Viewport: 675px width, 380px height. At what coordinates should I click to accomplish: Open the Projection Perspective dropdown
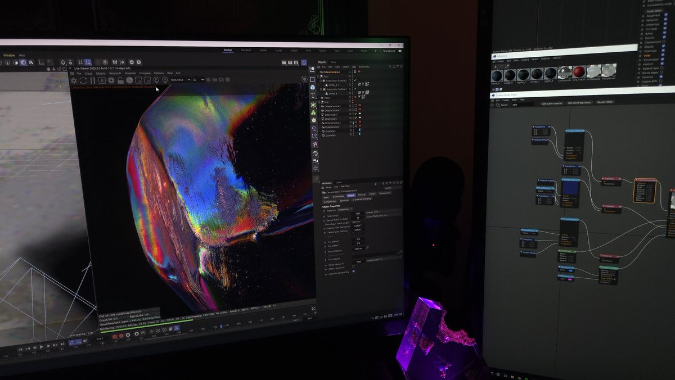345,209
